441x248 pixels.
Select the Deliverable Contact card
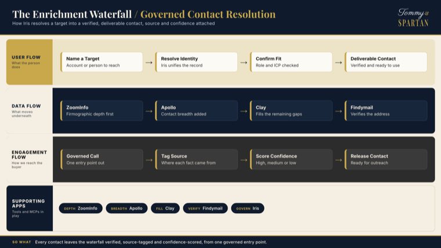[386, 62]
